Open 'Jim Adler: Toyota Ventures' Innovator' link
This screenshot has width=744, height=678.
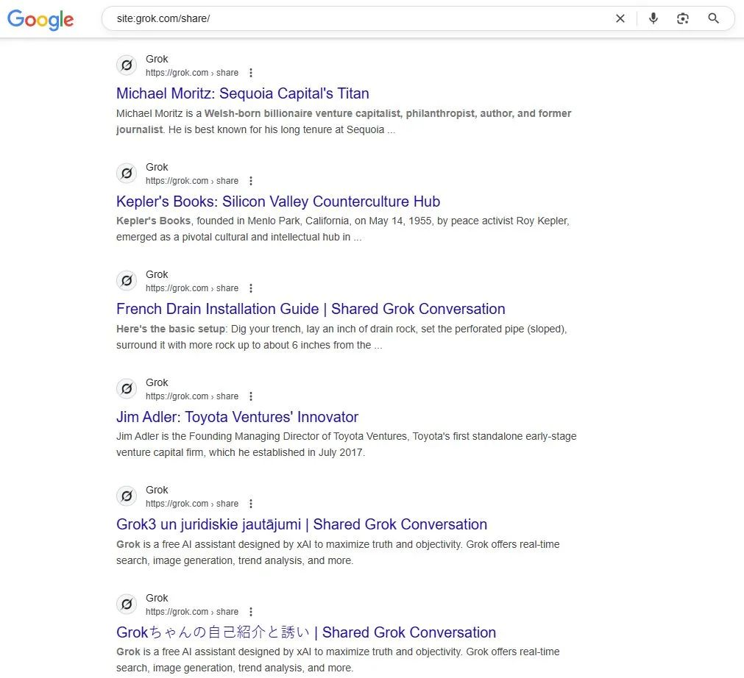coord(237,416)
